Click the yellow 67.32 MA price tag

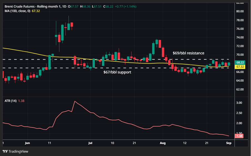240,67
